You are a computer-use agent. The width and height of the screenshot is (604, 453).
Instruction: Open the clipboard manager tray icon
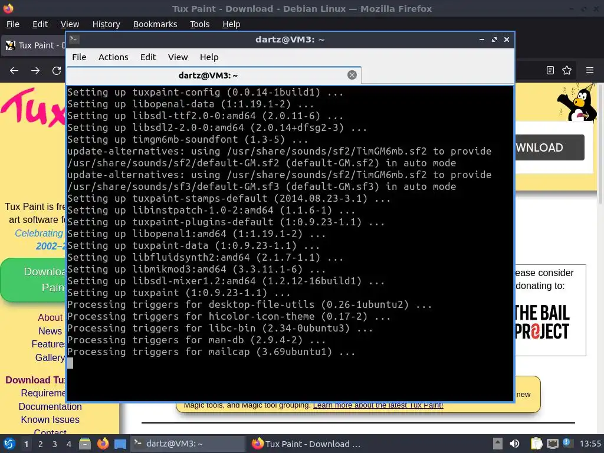(536, 444)
